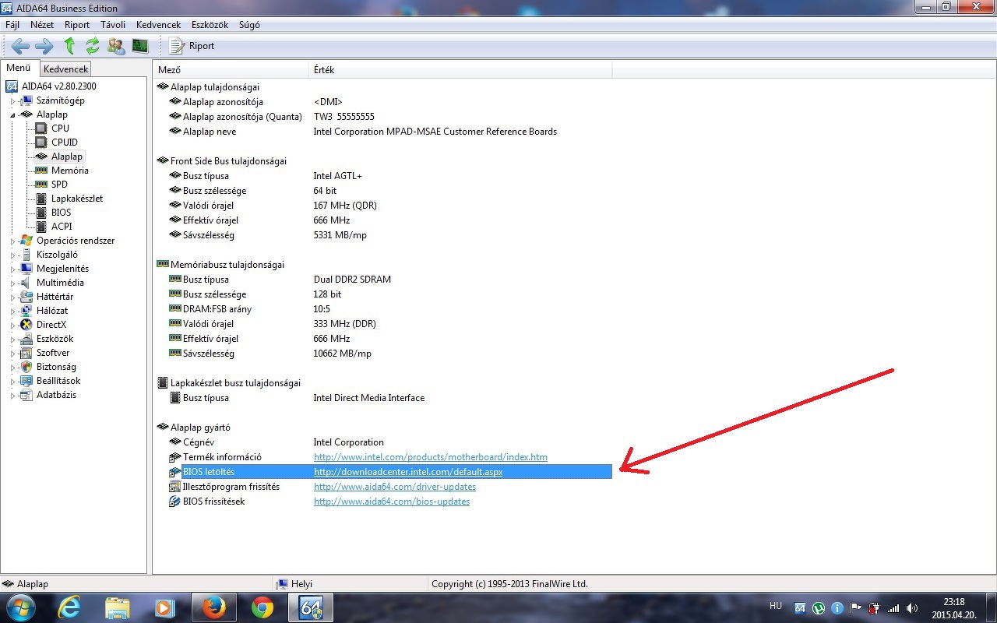Switch to the Kedvencek tab in sidebar

pyautogui.click(x=66, y=69)
